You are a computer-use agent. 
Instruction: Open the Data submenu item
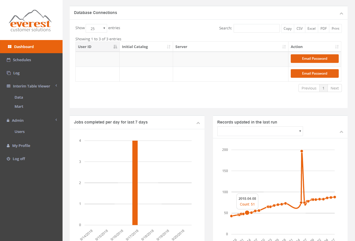coord(19,97)
